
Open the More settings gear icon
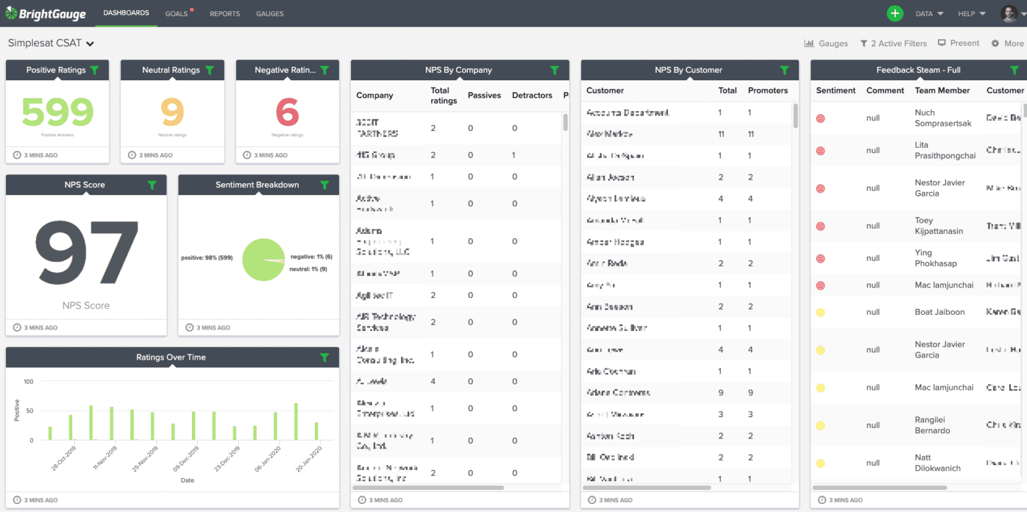pos(996,42)
